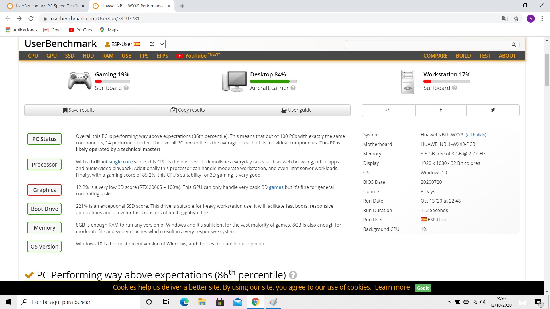Image resolution: width=550 pixels, height=309 pixels.
Task: Bookmark page with star icon
Action: pyautogui.click(x=516, y=19)
